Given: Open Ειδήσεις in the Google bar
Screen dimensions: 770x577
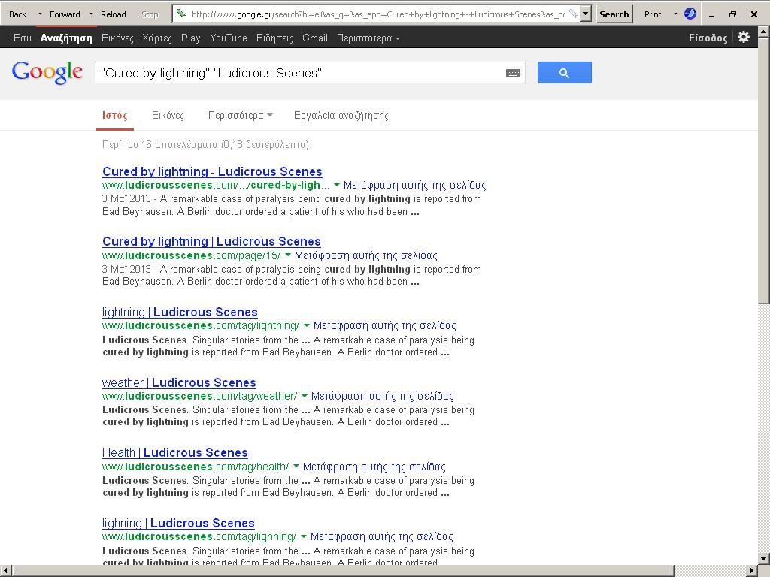Looking at the screenshot, I should click(274, 38).
